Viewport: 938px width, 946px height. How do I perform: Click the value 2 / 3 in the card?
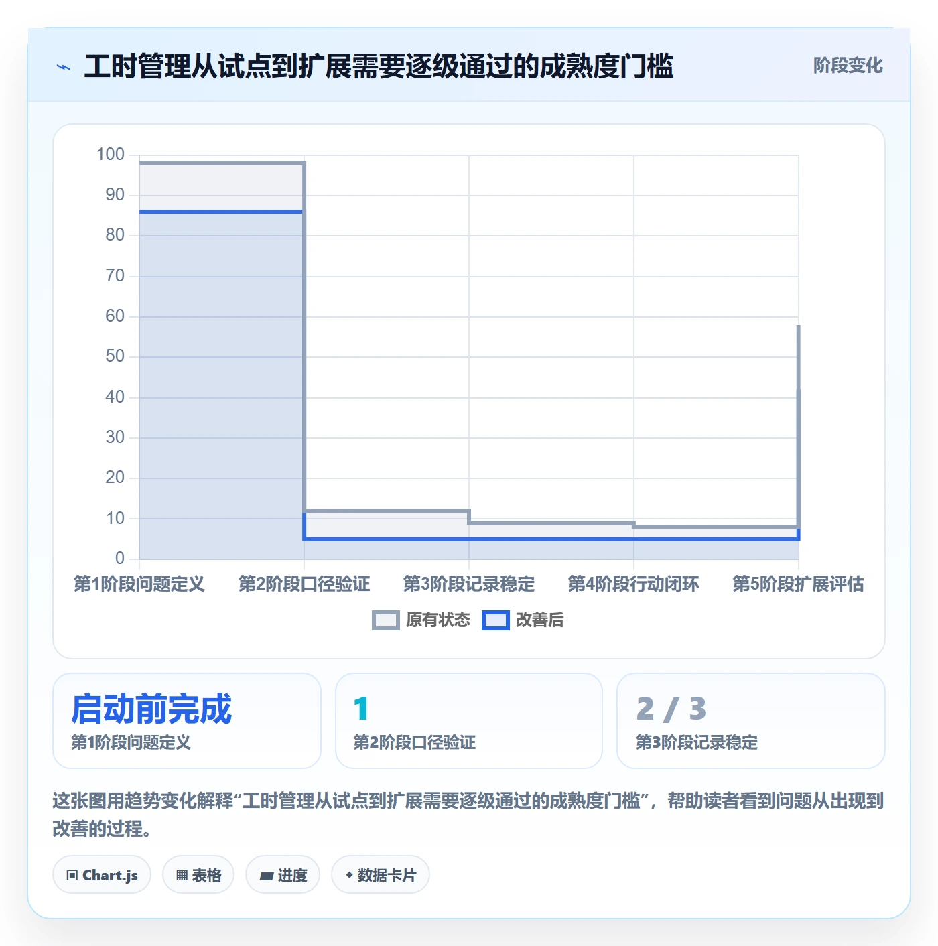[x=671, y=709]
